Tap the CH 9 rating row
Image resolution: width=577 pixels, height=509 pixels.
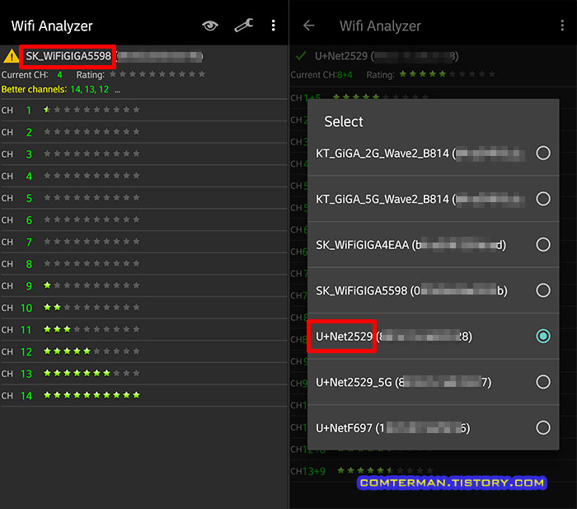tap(143, 285)
